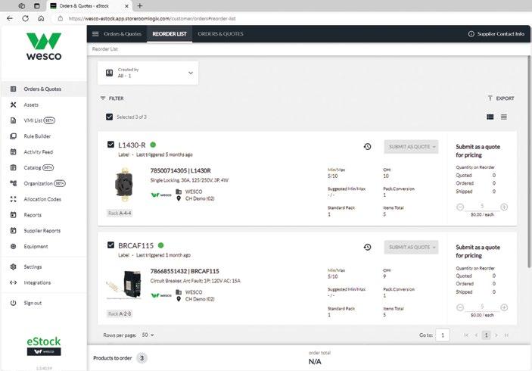
Task: Click the vertical page scrollbar
Action: tap(529, 161)
